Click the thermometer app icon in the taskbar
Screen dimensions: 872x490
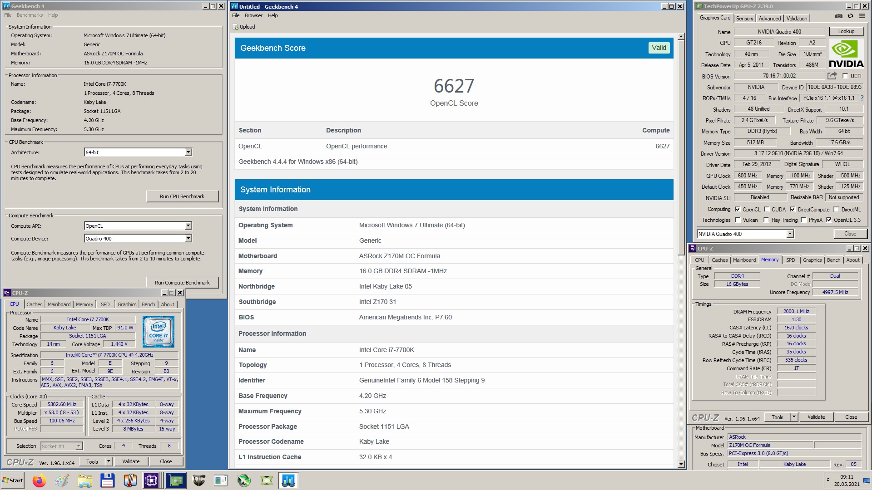130,480
